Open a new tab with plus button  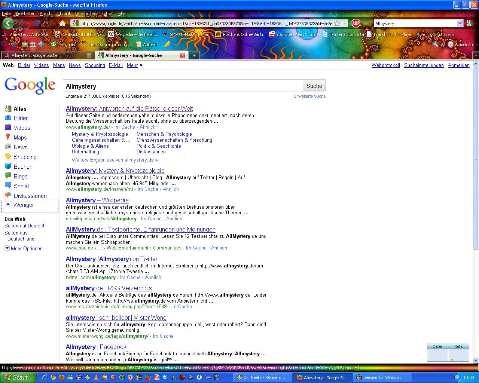click(194, 55)
